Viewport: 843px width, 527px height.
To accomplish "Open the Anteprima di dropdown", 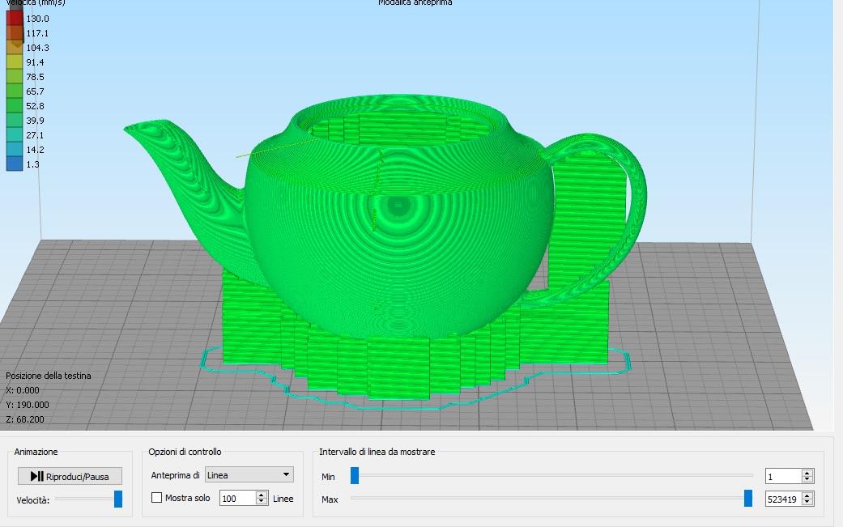I will (249, 475).
